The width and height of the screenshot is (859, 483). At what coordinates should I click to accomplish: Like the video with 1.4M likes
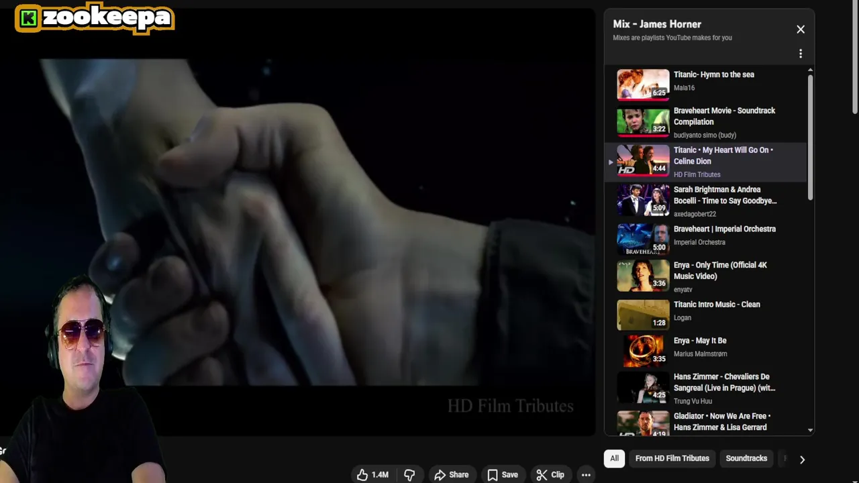click(x=372, y=474)
